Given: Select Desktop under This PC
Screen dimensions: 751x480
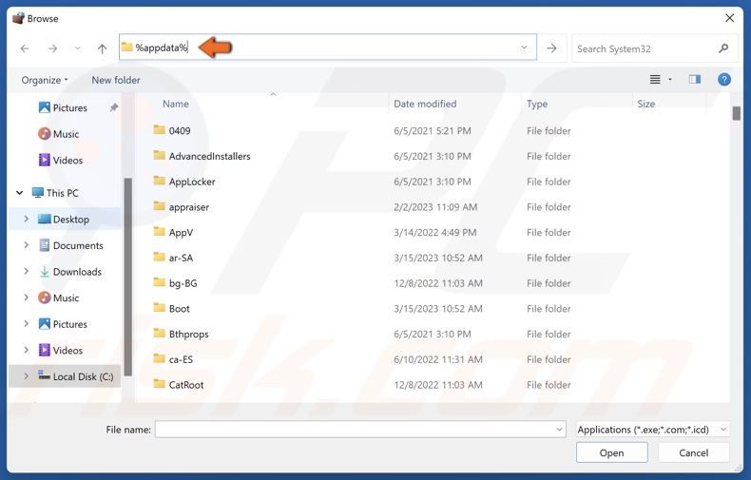Looking at the screenshot, I should [x=64, y=219].
